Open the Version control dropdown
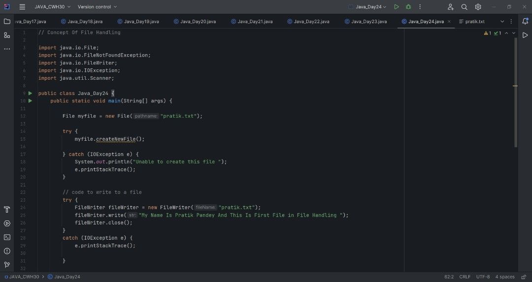 tap(98, 7)
